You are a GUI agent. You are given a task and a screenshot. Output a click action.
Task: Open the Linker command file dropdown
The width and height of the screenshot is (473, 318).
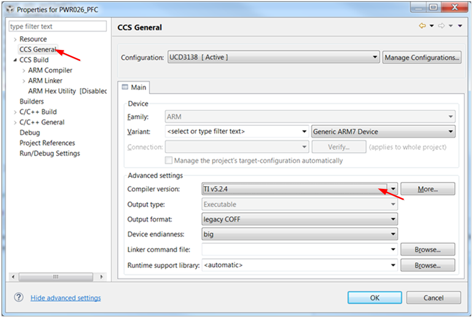click(x=300, y=249)
